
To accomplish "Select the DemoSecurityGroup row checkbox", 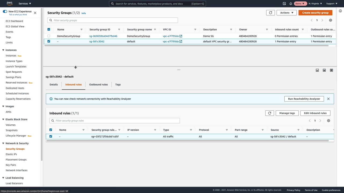I will (49, 36).
